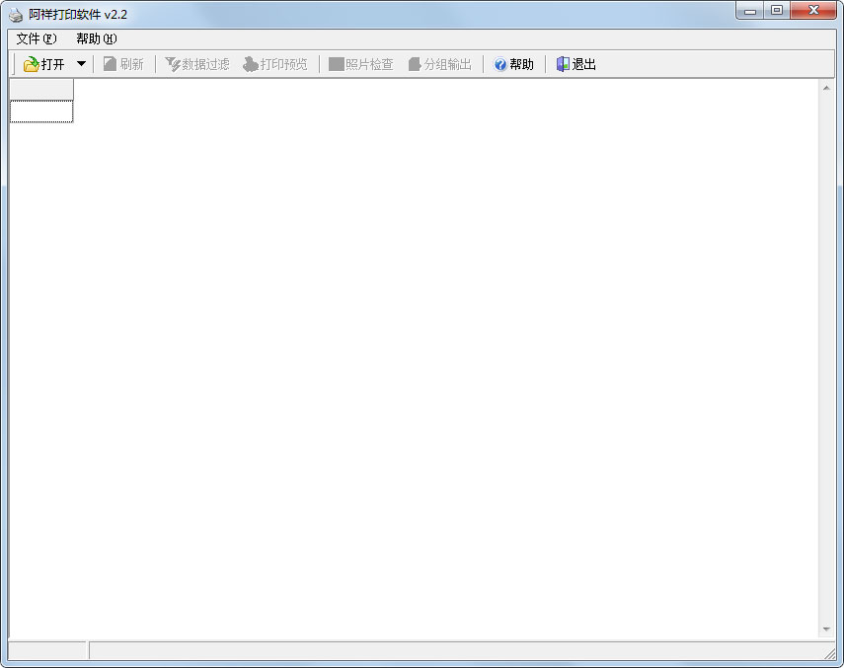Expand the dropdown arrow beside 打开
Viewport: 844px width, 668px height.
pos(81,64)
